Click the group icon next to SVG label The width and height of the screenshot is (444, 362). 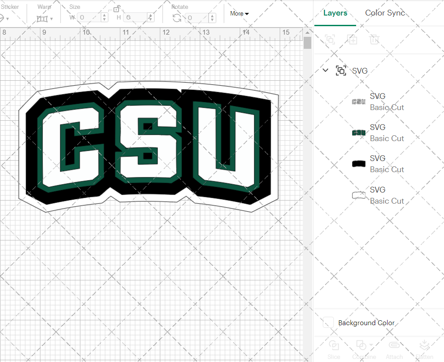[341, 71]
